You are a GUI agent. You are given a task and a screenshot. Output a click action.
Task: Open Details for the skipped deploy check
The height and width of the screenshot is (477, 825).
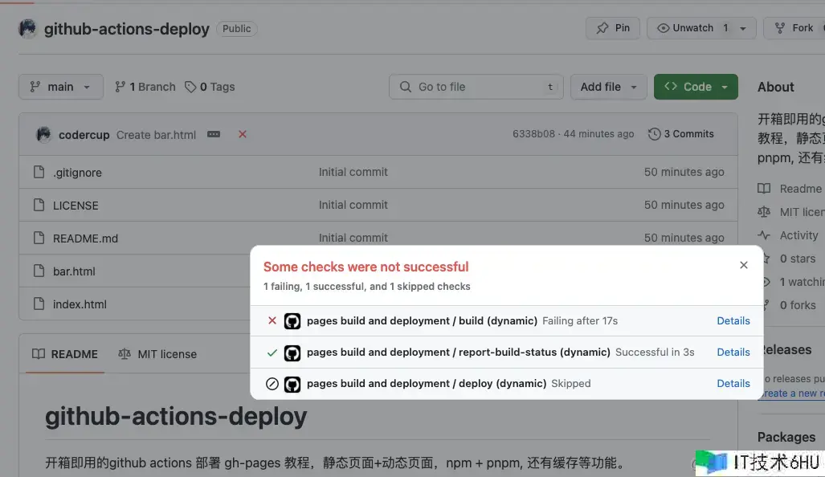tap(733, 383)
